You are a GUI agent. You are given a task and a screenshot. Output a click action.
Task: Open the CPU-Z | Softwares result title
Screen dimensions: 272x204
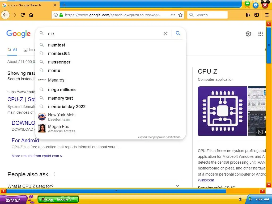(x=21, y=99)
